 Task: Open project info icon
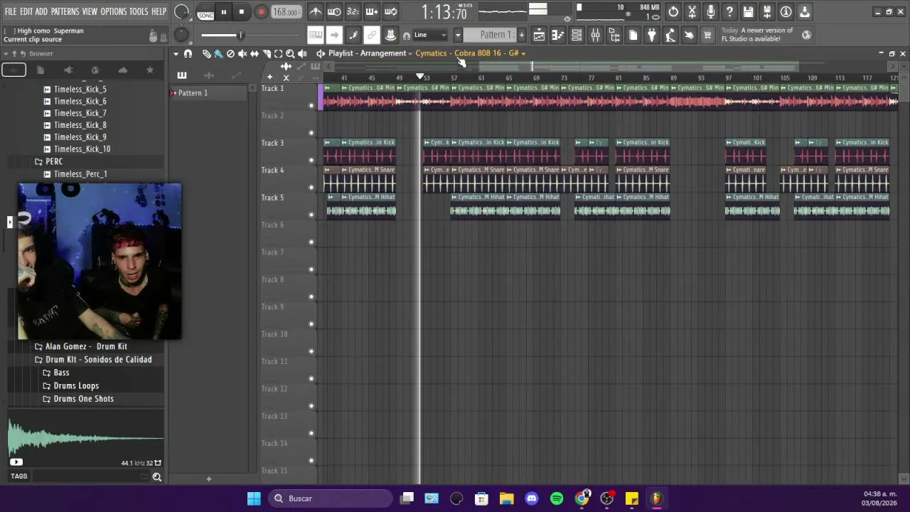point(786,11)
